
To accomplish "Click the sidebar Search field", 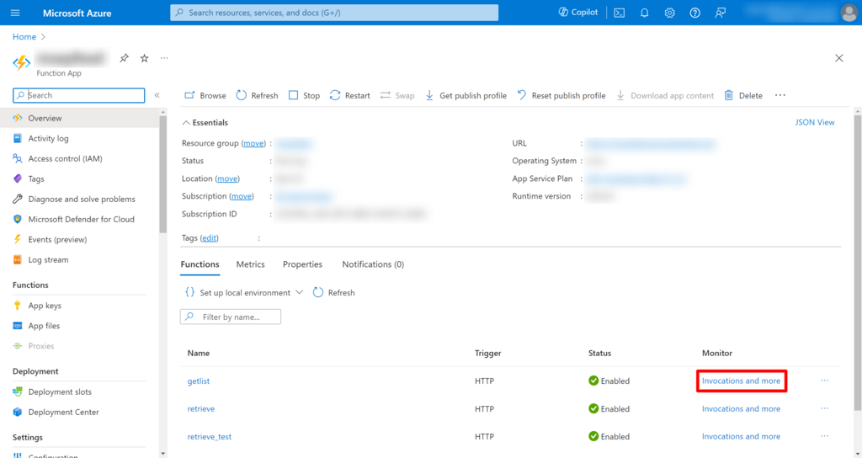I will pyautogui.click(x=78, y=95).
